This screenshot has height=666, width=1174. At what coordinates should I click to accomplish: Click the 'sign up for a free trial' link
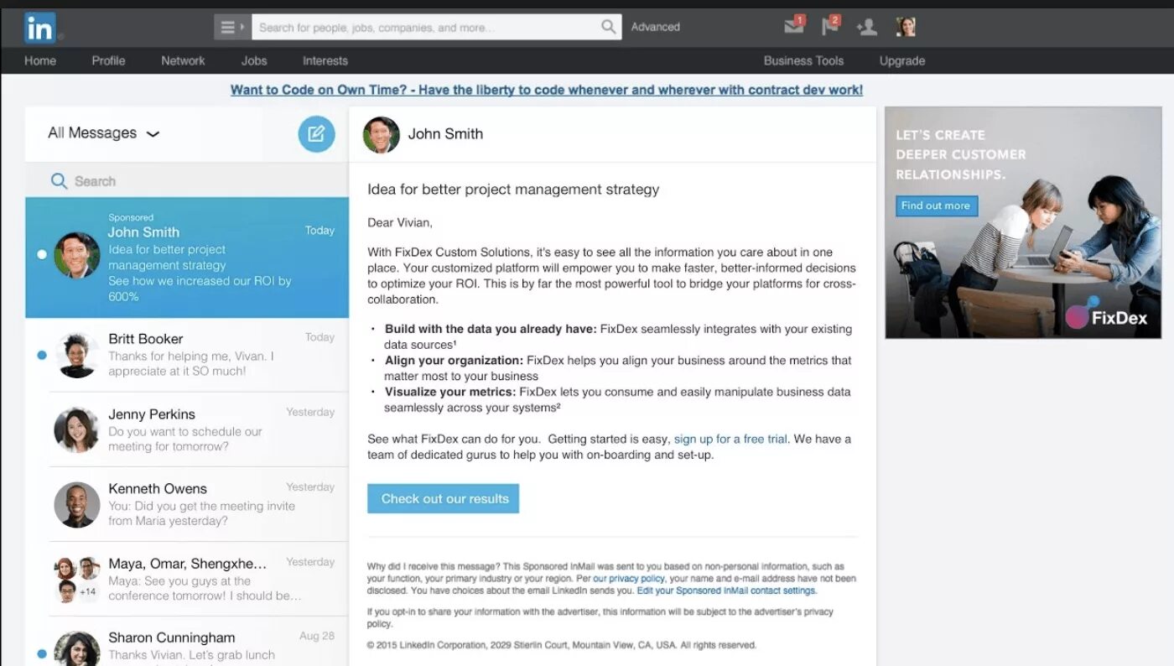(730, 439)
